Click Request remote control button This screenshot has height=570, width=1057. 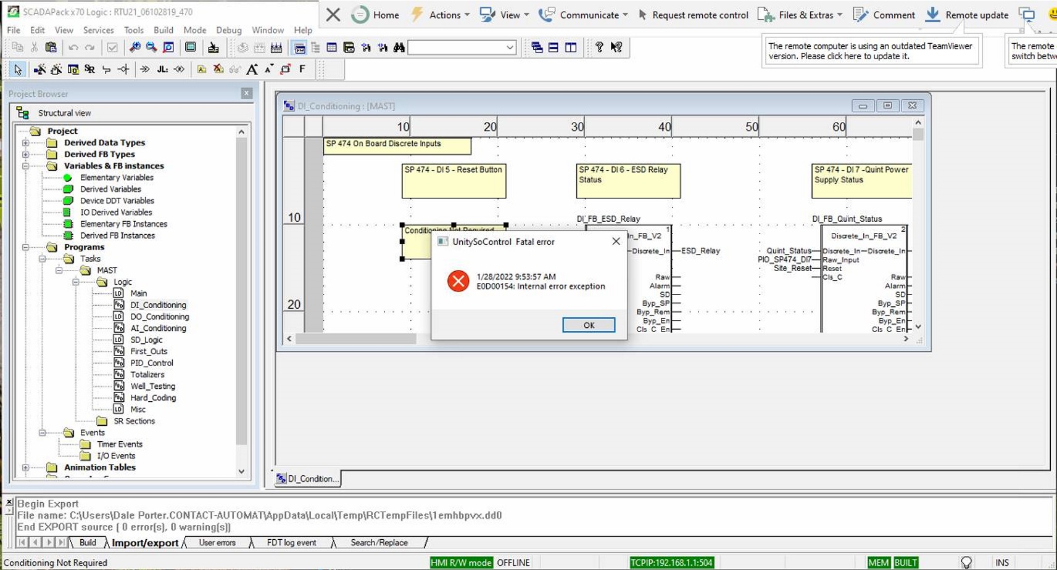pos(692,15)
